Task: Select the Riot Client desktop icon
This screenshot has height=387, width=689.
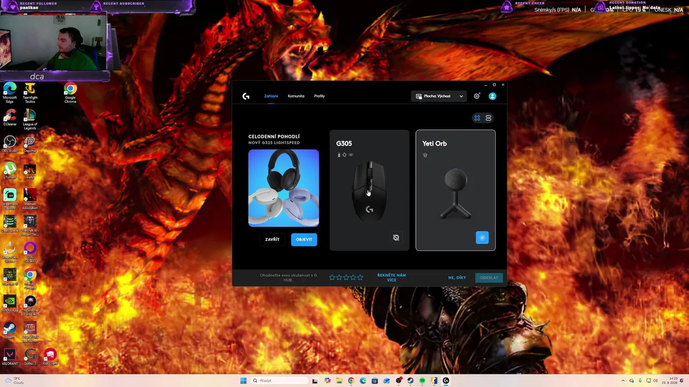Action: 51,357
